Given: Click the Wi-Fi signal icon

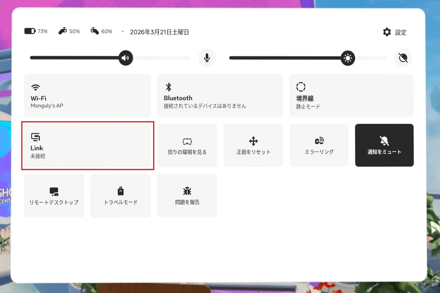Looking at the screenshot, I should (x=36, y=87).
